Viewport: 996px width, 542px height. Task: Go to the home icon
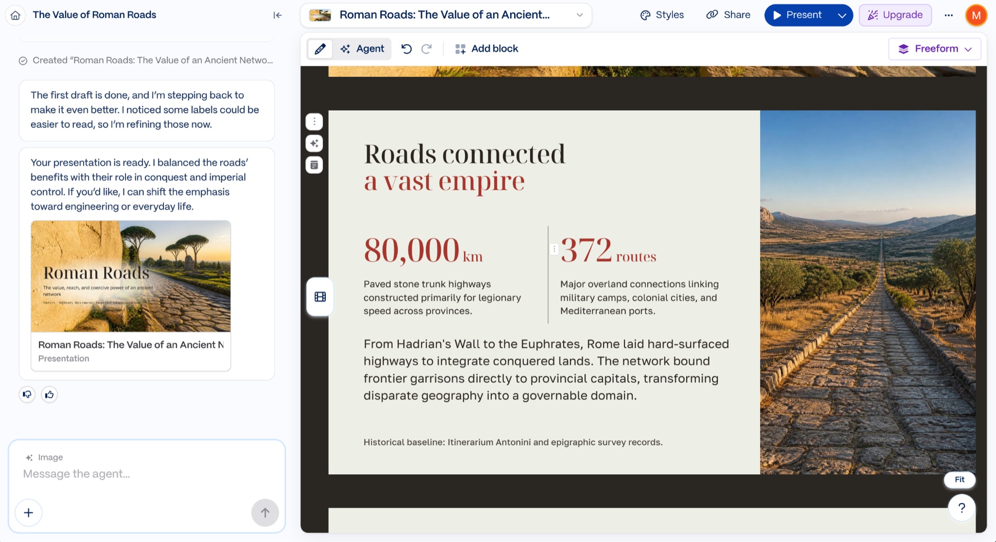[15, 15]
